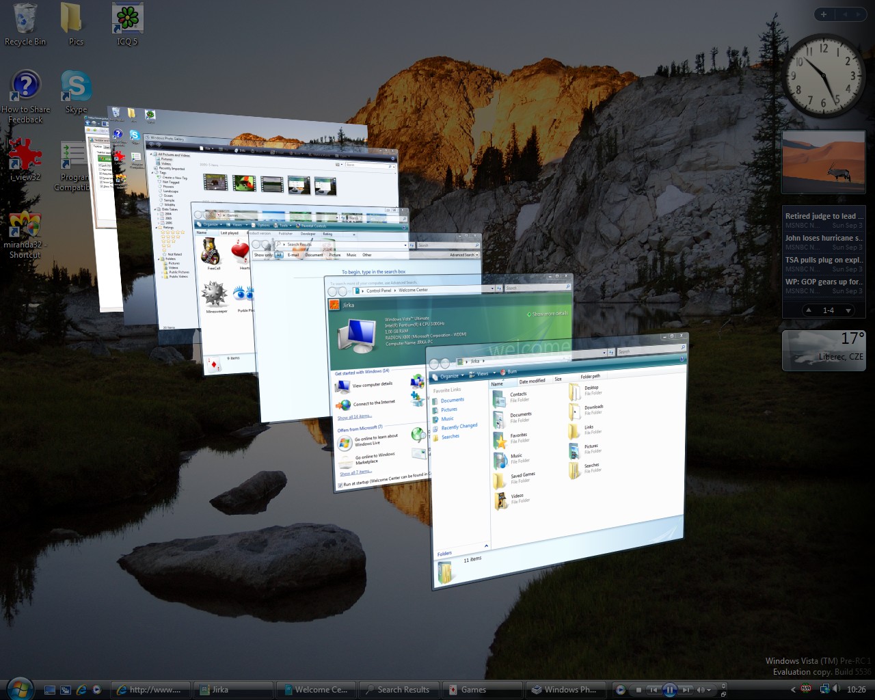The height and width of the screenshot is (700, 875).
Task: Click the sidebar add gadget plus button
Action: [x=824, y=14]
